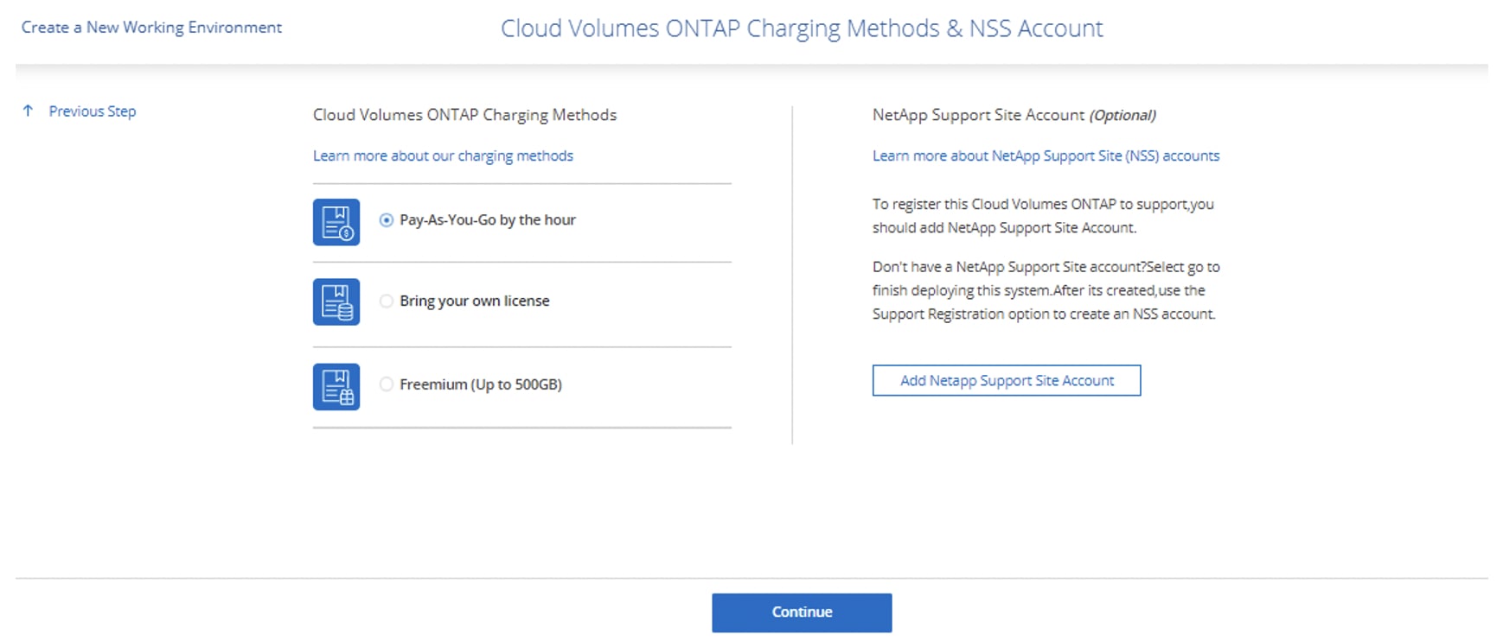Choose the Bring your own license radio button
Image resolution: width=1503 pixels, height=641 pixels.
point(387,301)
